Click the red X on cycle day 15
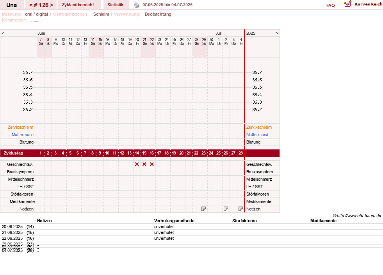 click(144, 164)
